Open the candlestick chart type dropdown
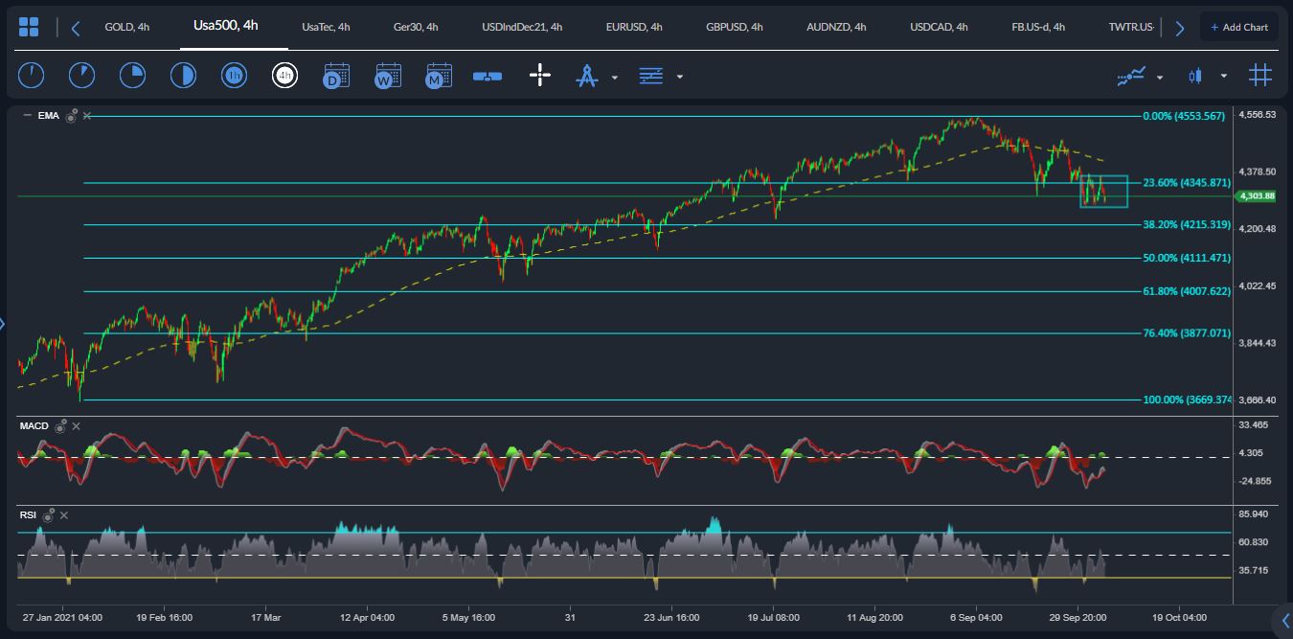Screen dimensions: 1293x639 pos(1223,77)
